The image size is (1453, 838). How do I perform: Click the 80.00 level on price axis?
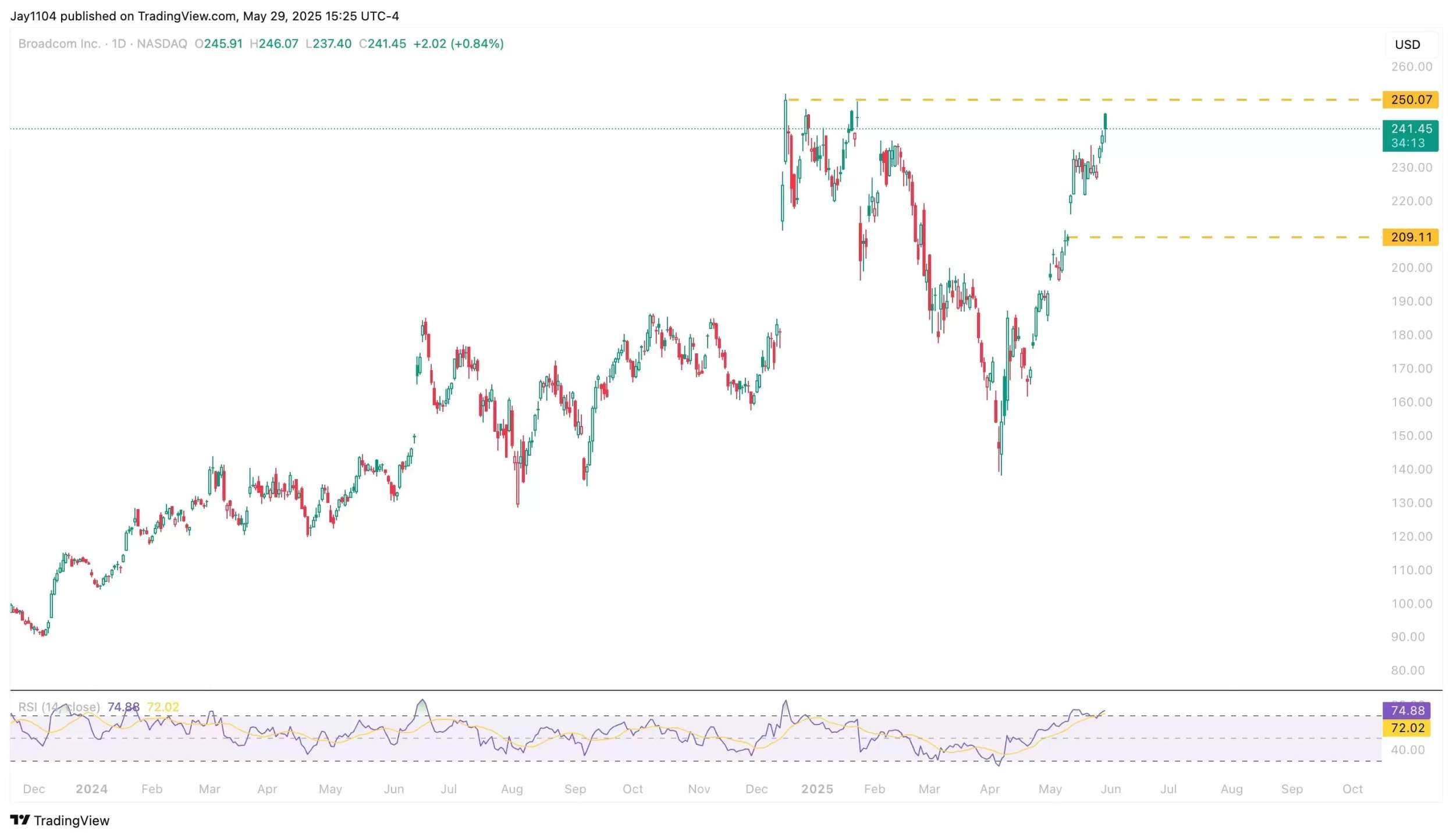(x=1408, y=670)
